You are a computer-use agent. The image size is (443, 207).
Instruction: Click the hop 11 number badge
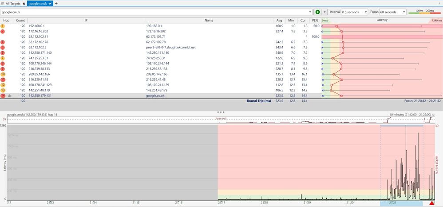[3, 80]
